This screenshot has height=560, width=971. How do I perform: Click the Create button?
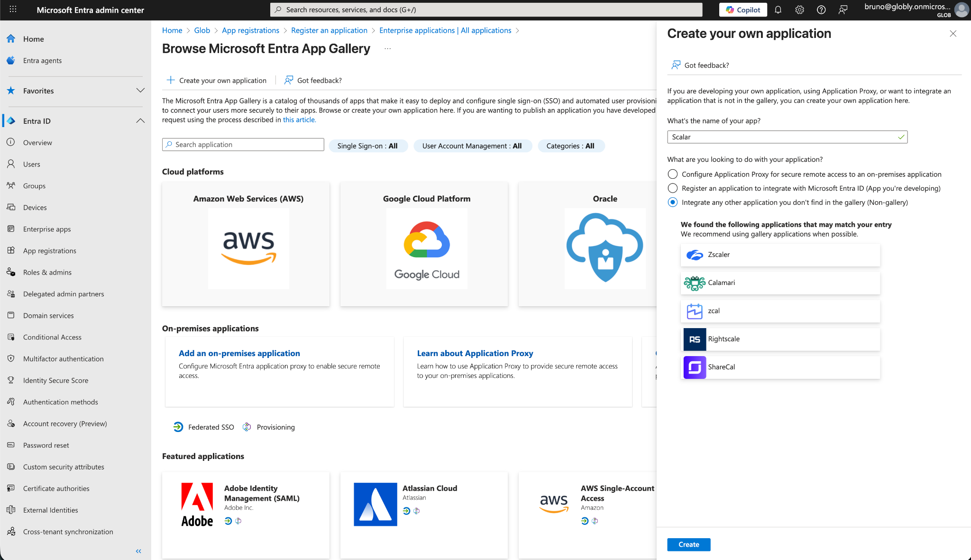click(x=688, y=544)
